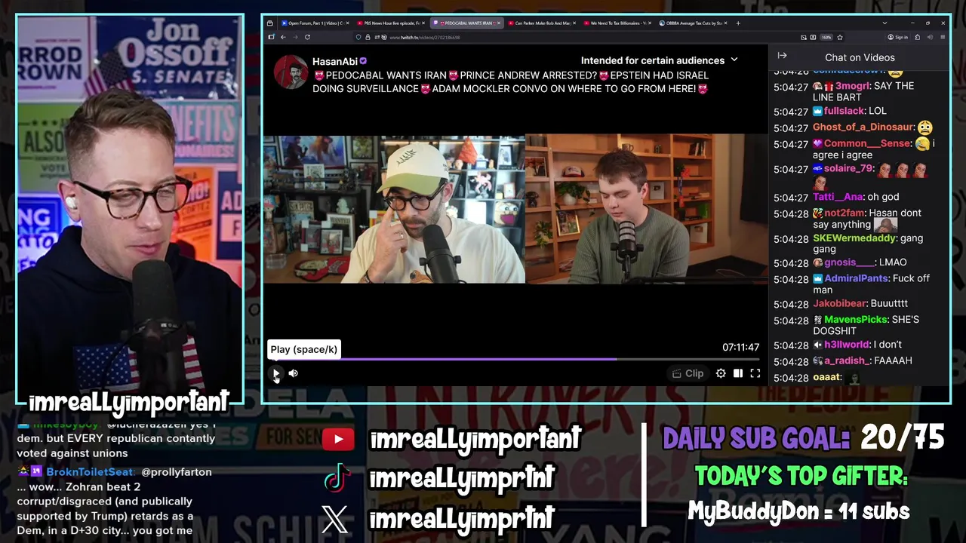966x543 pixels.
Task: Click chat username Tatti__Ana
Action: [838, 197]
